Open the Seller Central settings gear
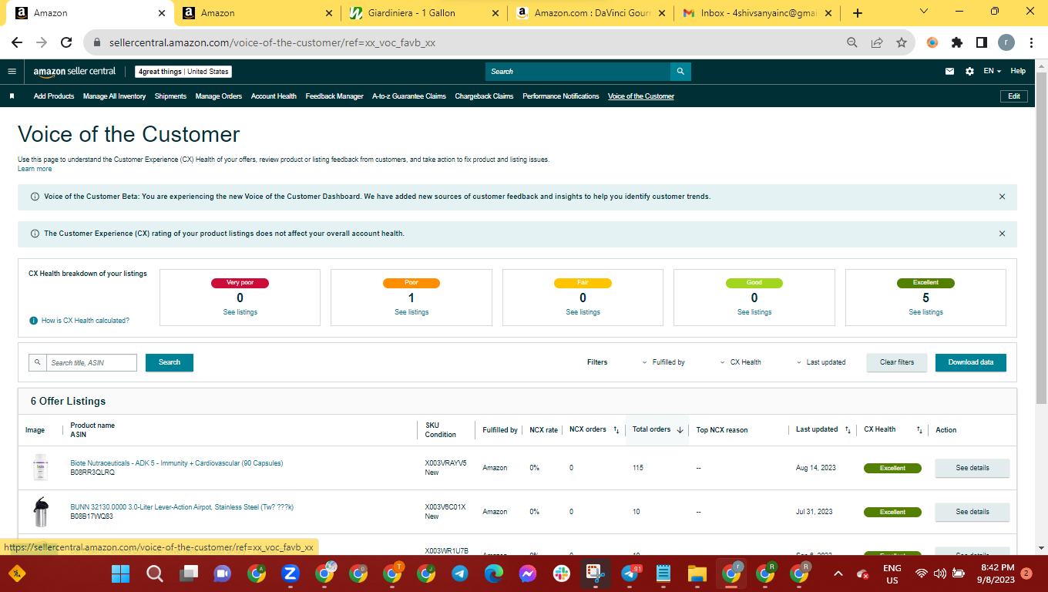The image size is (1048, 592). [x=969, y=72]
